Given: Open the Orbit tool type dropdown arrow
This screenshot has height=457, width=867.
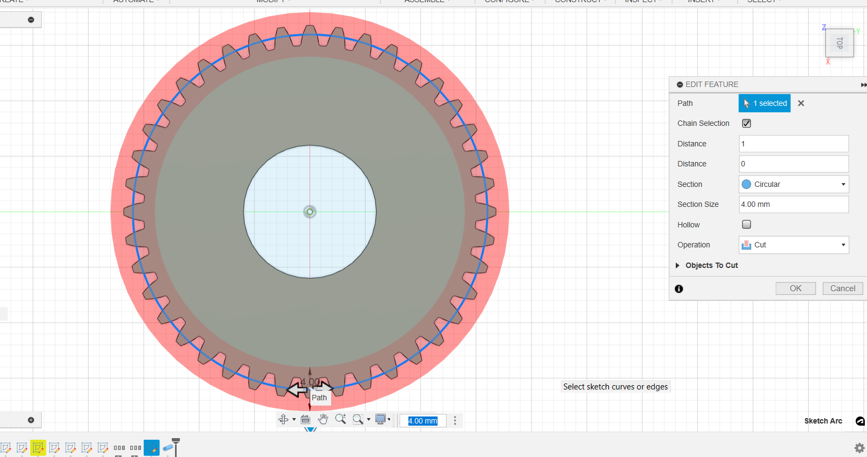Looking at the screenshot, I should pyautogui.click(x=294, y=420).
